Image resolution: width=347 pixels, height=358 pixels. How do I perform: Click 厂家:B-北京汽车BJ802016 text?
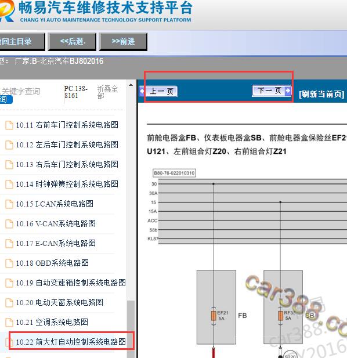pyautogui.click(x=59, y=61)
